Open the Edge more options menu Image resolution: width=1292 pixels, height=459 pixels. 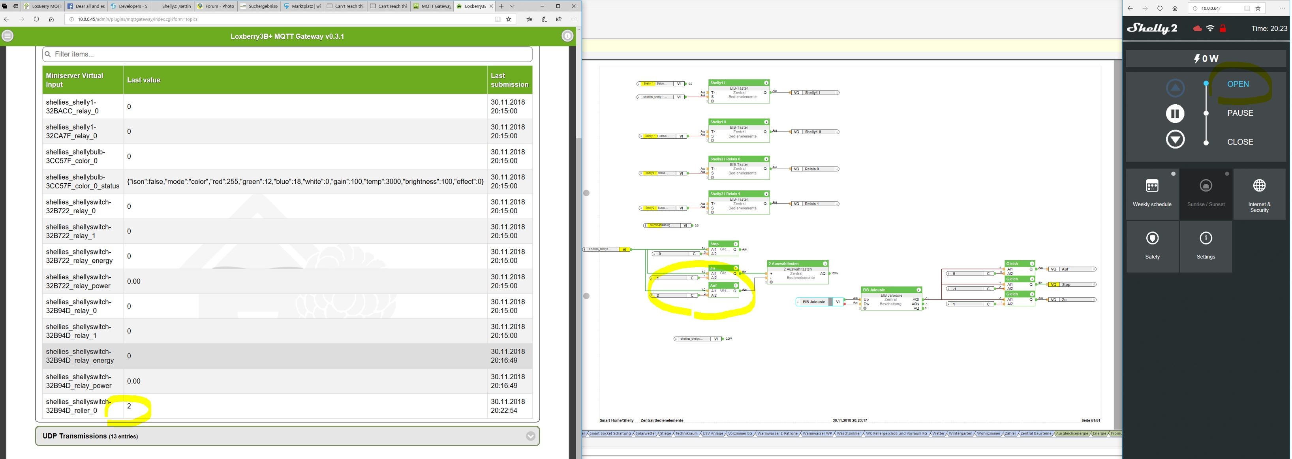click(x=574, y=19)
